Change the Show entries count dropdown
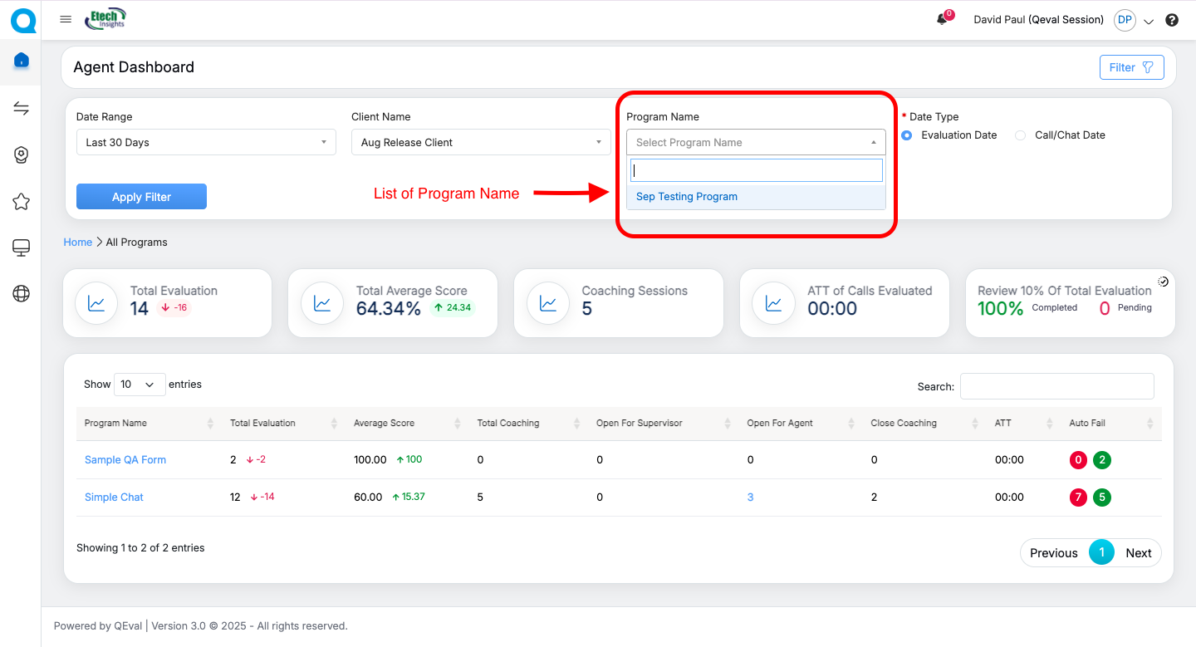Screen dimensions: 1196x647 click(x=139, y=385)
